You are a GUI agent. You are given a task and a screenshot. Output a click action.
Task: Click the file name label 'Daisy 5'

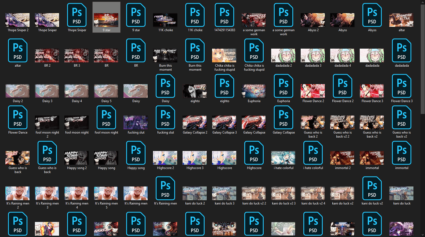(x=106, y=101)
